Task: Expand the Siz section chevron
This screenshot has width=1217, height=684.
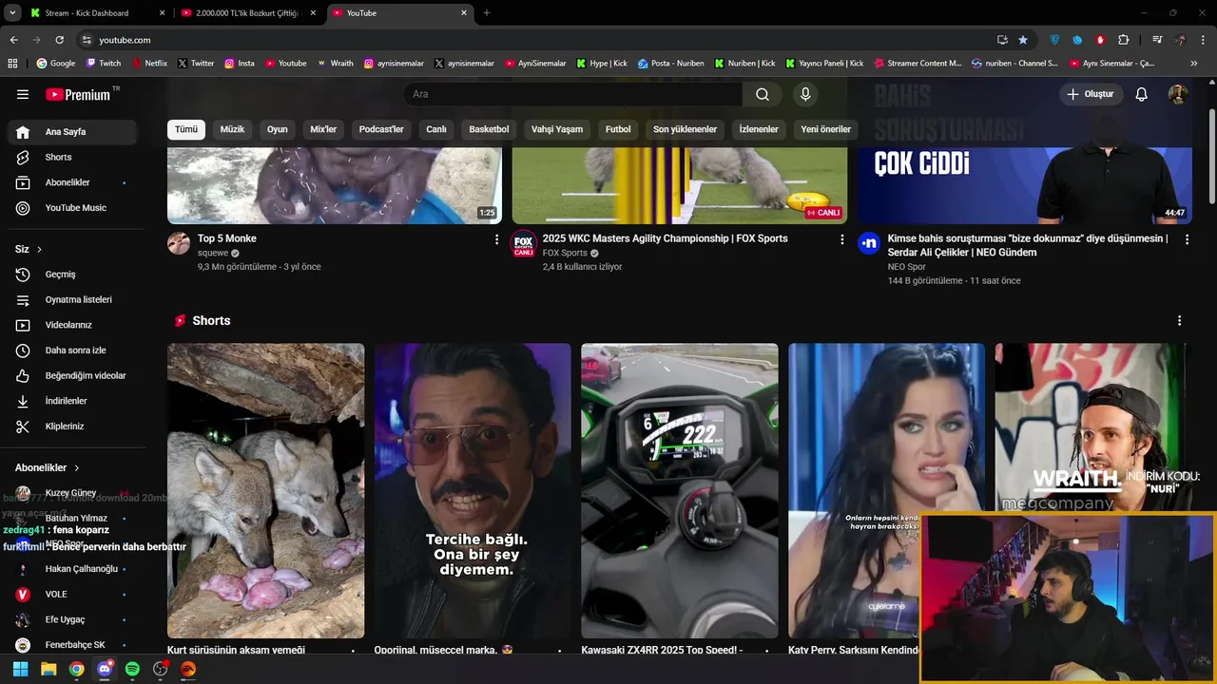Action: [x=39, y=250]
